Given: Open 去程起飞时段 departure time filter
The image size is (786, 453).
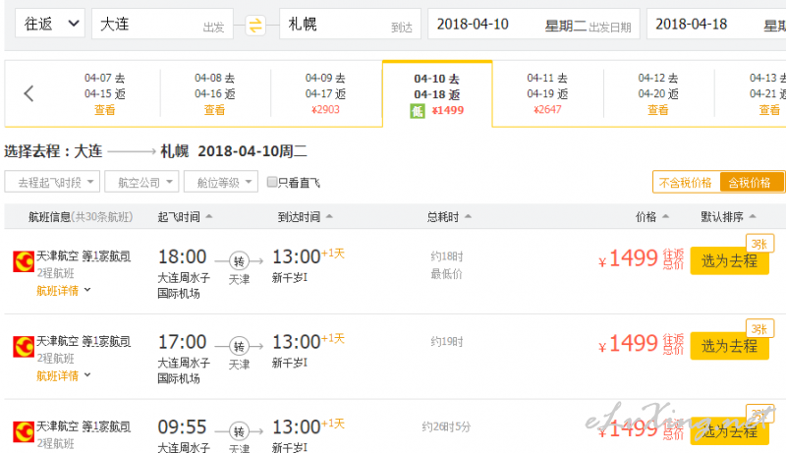Looking at the screenshot, I should [52, 182].
